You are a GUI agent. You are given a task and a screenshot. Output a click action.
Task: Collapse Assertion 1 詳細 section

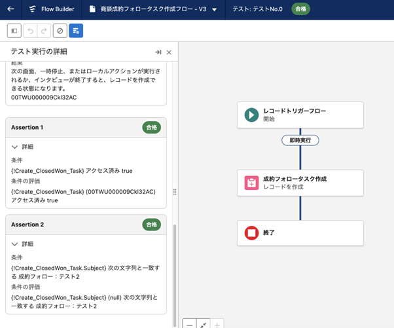pos(16,148)
